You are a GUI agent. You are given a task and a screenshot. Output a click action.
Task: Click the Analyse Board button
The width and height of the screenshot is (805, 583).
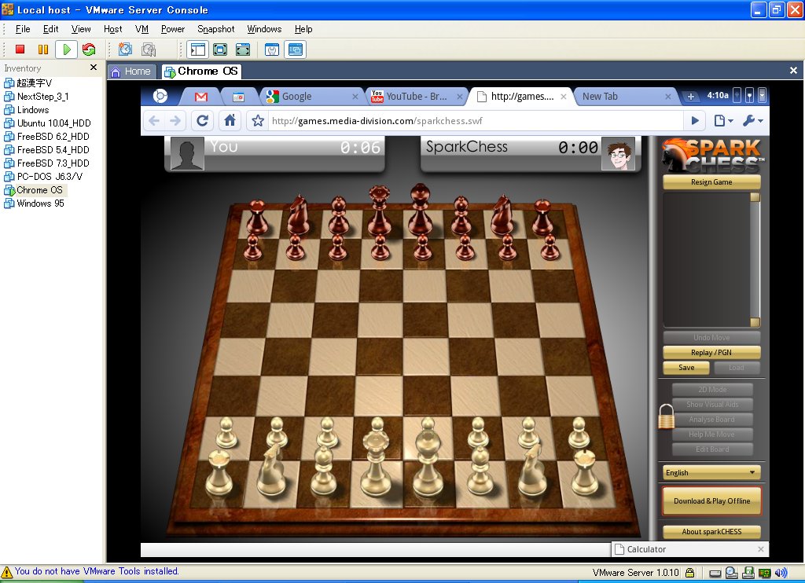click(x=712, y=420)
